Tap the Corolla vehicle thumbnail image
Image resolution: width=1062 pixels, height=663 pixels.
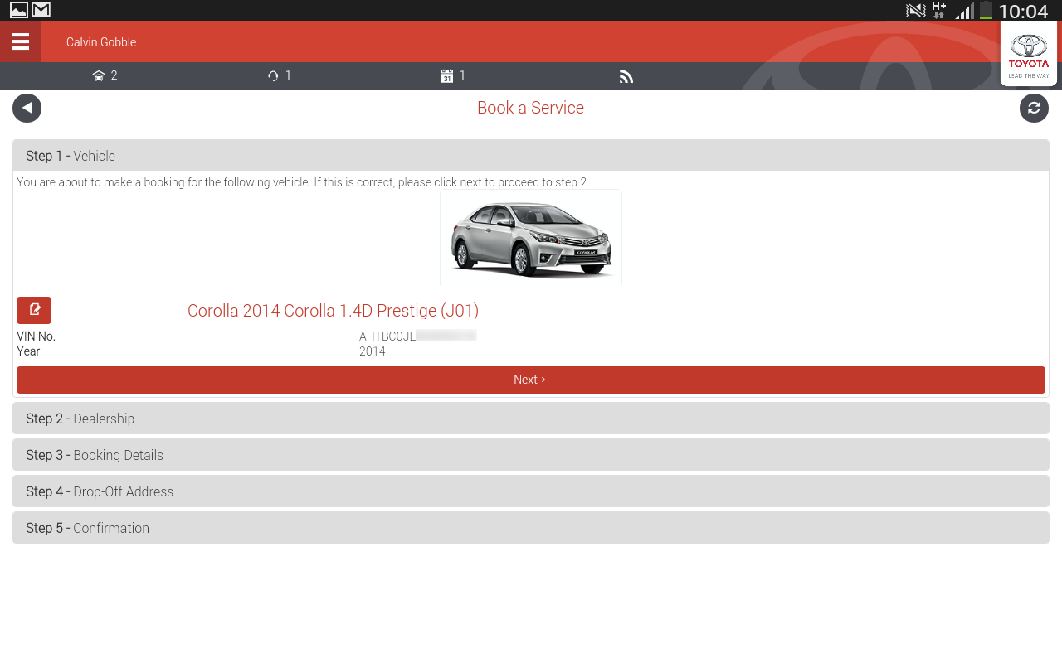531,239
